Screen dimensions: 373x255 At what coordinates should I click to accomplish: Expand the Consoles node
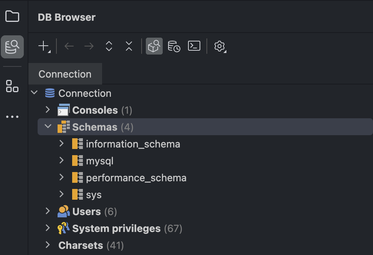coord(48,110)
